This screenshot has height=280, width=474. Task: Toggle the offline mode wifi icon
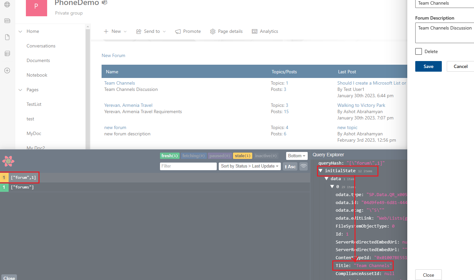(303, 166)
